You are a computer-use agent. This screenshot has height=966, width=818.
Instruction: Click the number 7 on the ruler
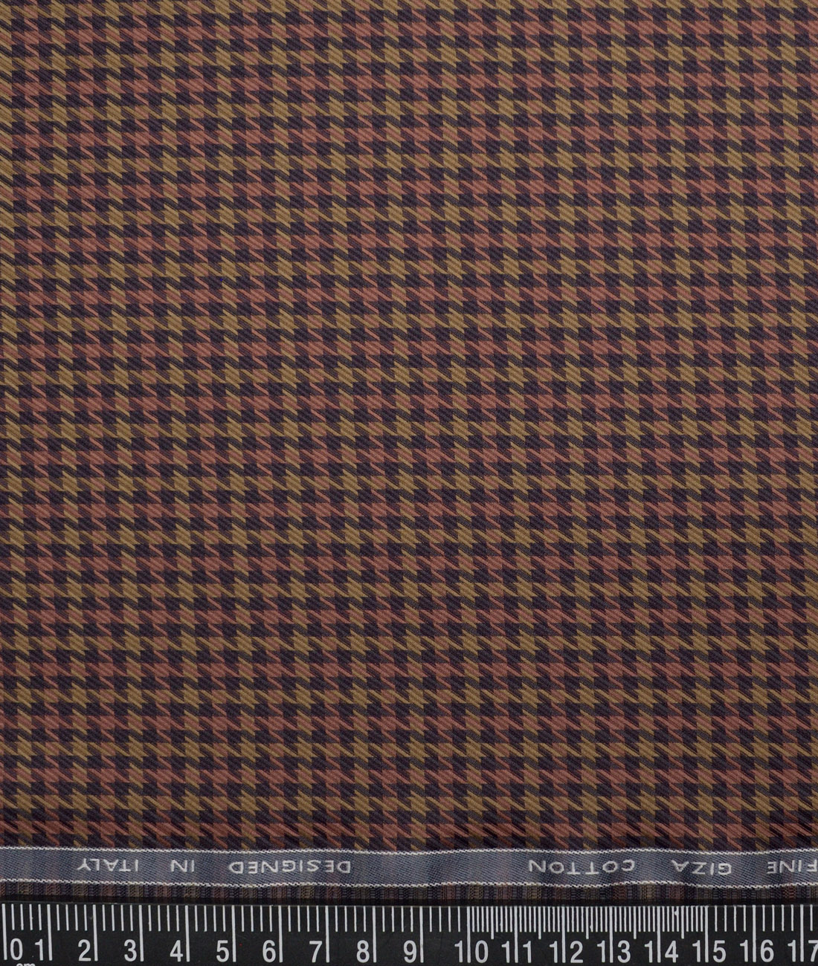point(316,949)
